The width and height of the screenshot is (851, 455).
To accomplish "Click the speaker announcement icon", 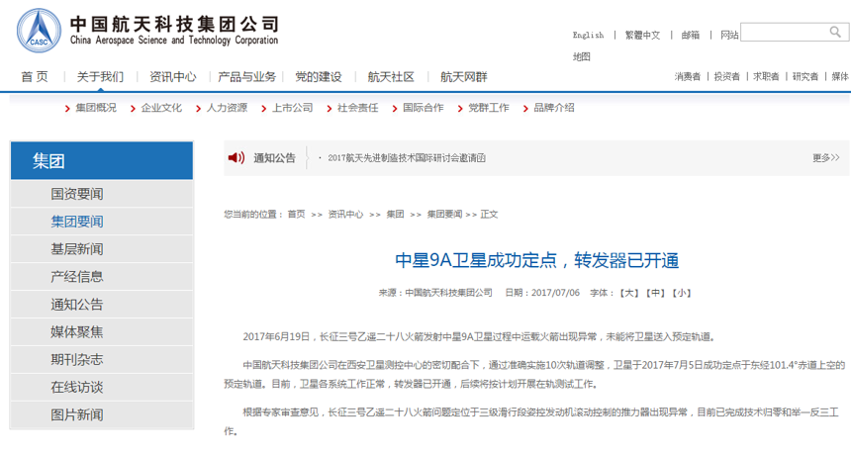I will [x=236, y=158].
